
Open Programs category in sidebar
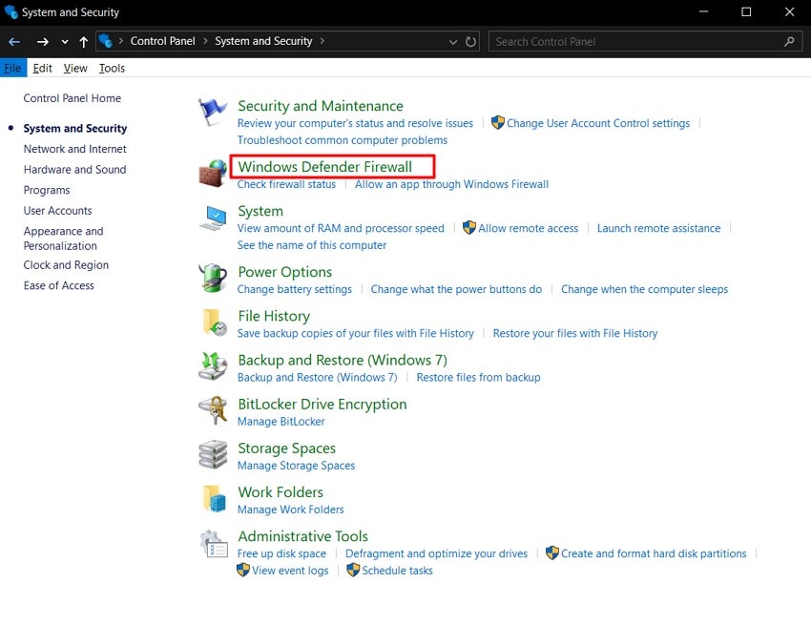(47, 191)
